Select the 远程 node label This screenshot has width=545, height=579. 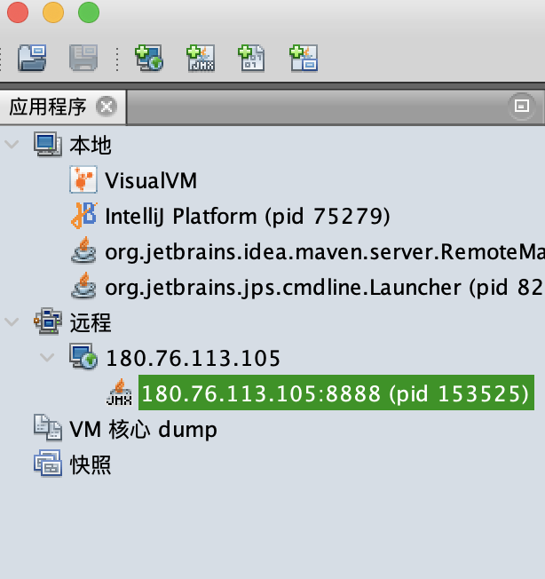coord(91,322)
